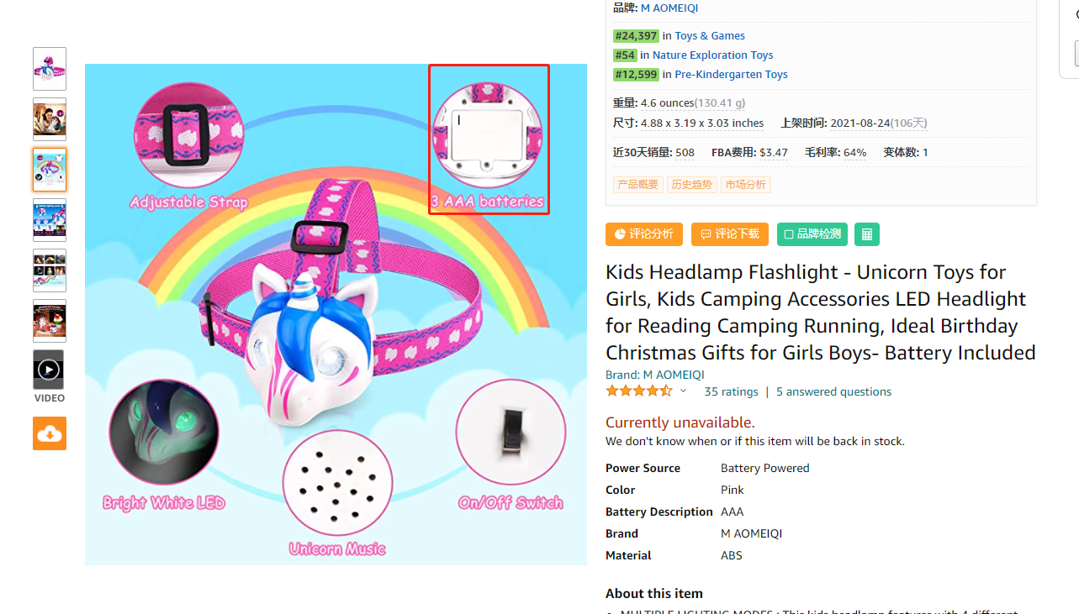Image resolution: width=1079 pixels, height=614 pixels.
Task: Open the 市场分析 market analysis tab
Action: coord(746,185)
